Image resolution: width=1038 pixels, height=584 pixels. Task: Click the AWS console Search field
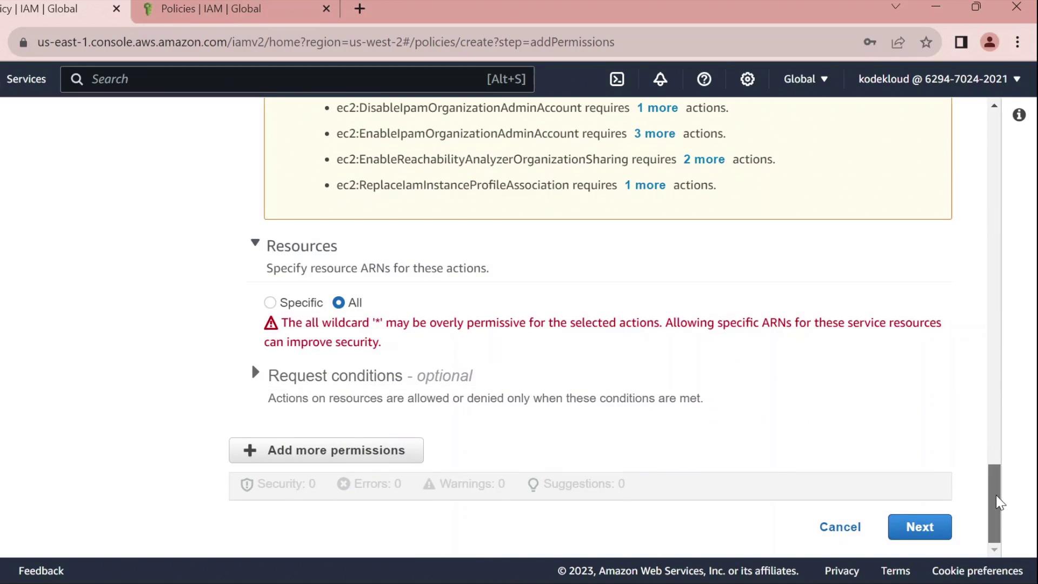[287, 79]
